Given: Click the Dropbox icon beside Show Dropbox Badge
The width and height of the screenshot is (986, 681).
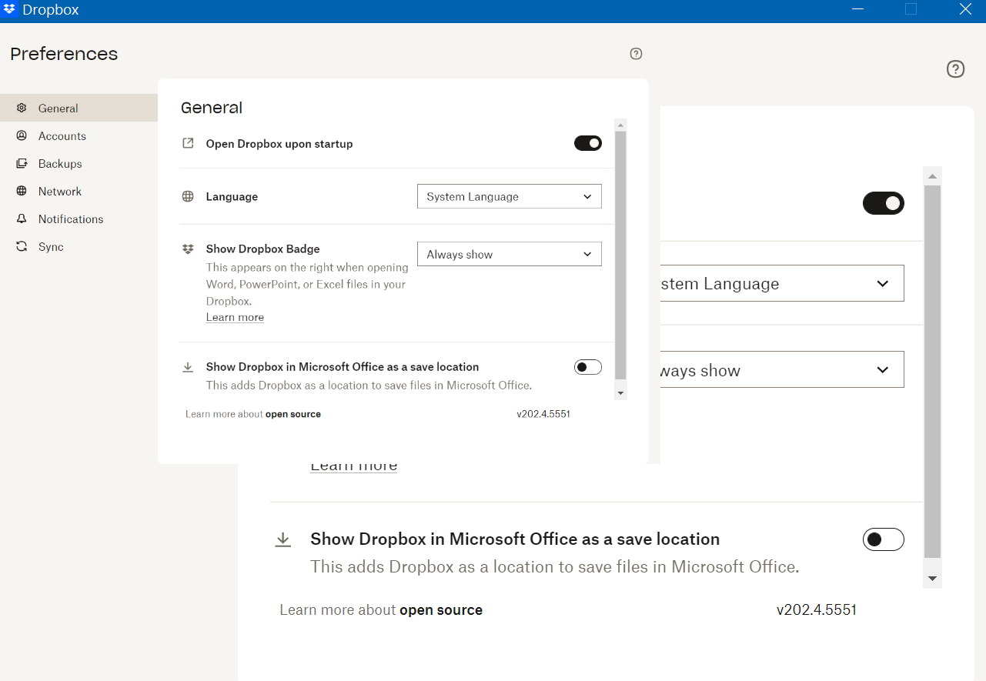Looking at the screenshot, I should [x=188, y=249].
